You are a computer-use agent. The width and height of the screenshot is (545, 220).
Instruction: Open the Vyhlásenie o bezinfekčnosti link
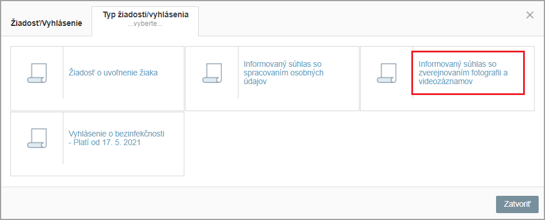(x=116, y=138)
